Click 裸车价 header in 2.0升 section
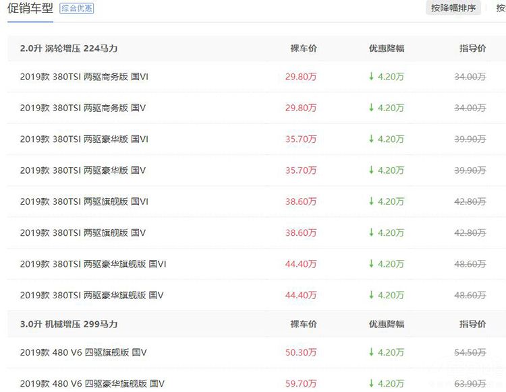The width and height of the screenshot is (506, 392). pyautogui.click(x=304, y=48)
